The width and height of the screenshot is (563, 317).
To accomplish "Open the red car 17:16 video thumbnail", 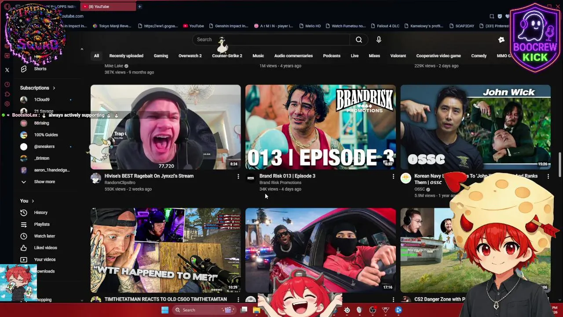I will pyautogui.click(x=321, y=251).
